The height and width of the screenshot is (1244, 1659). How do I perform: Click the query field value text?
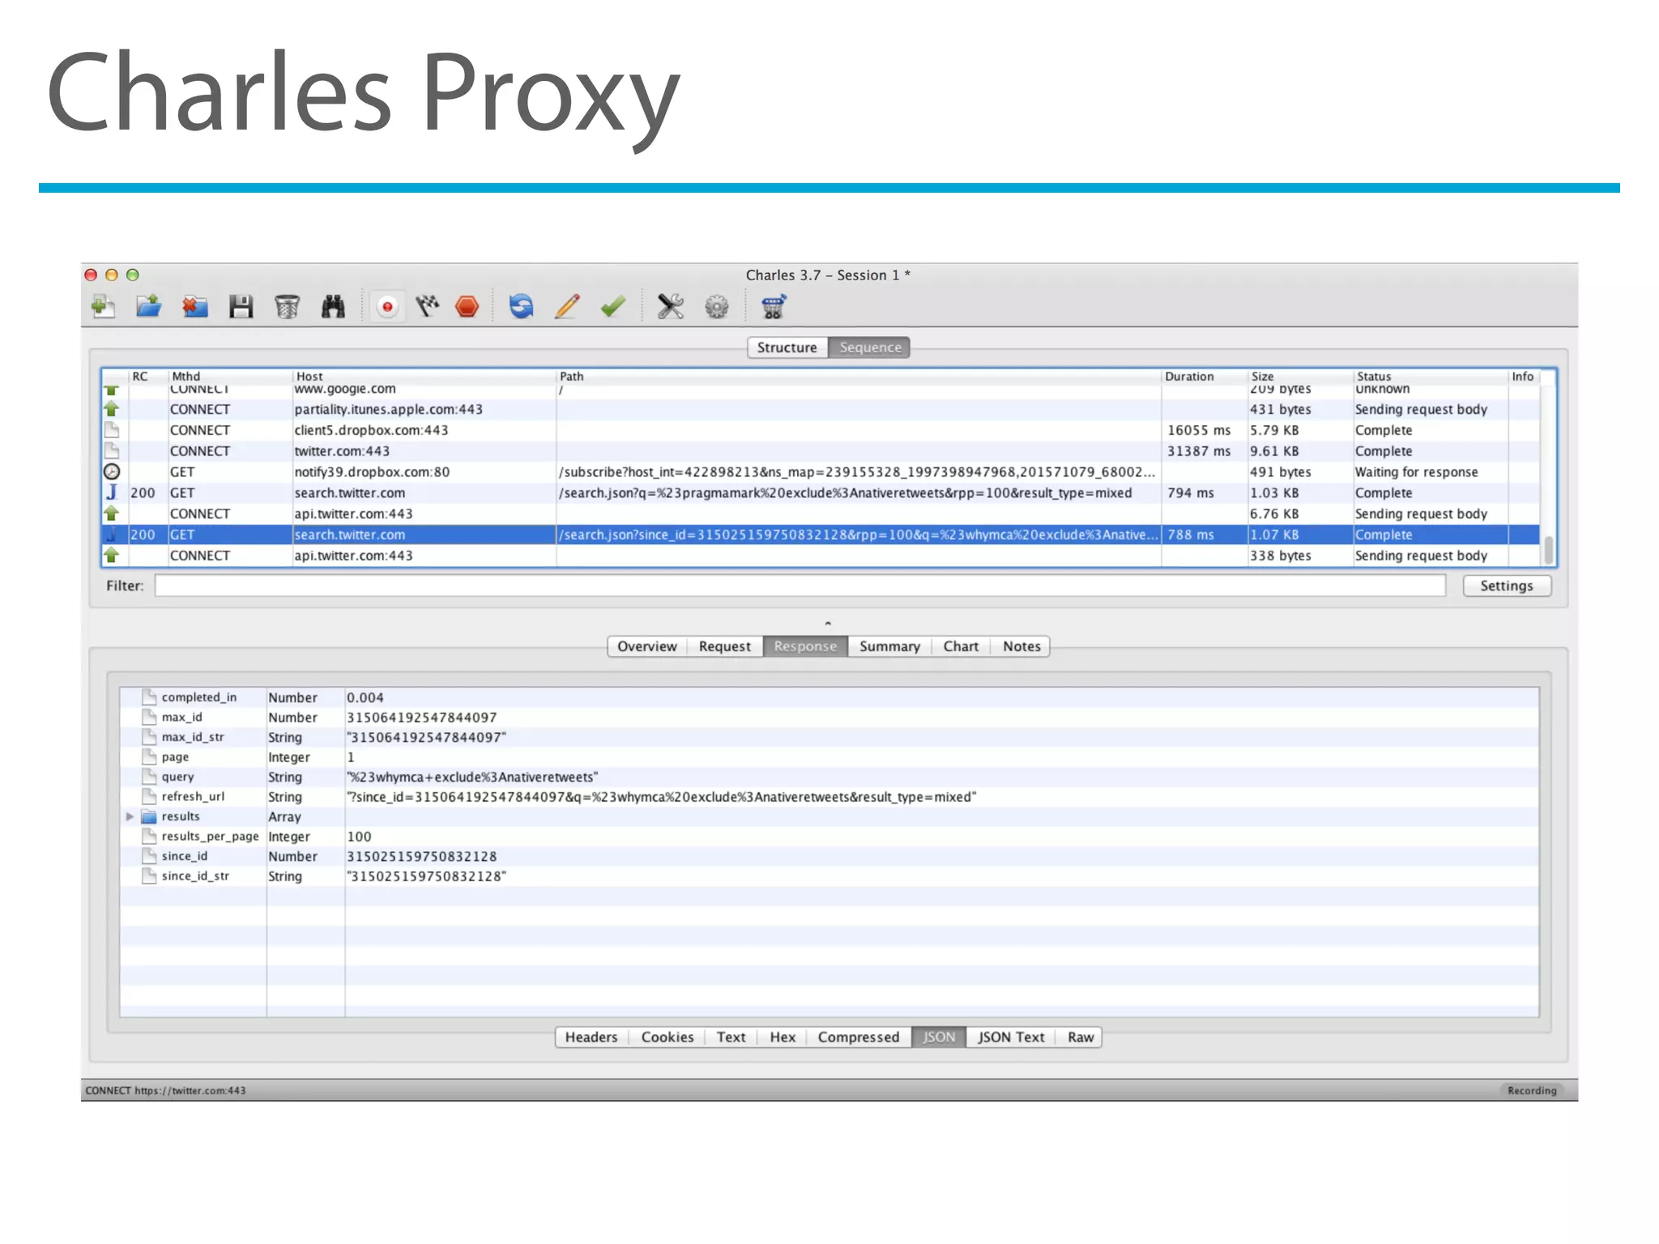pos(472,777)
